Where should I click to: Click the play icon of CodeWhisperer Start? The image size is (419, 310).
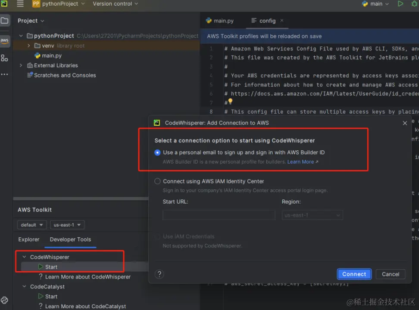(41, 267)
